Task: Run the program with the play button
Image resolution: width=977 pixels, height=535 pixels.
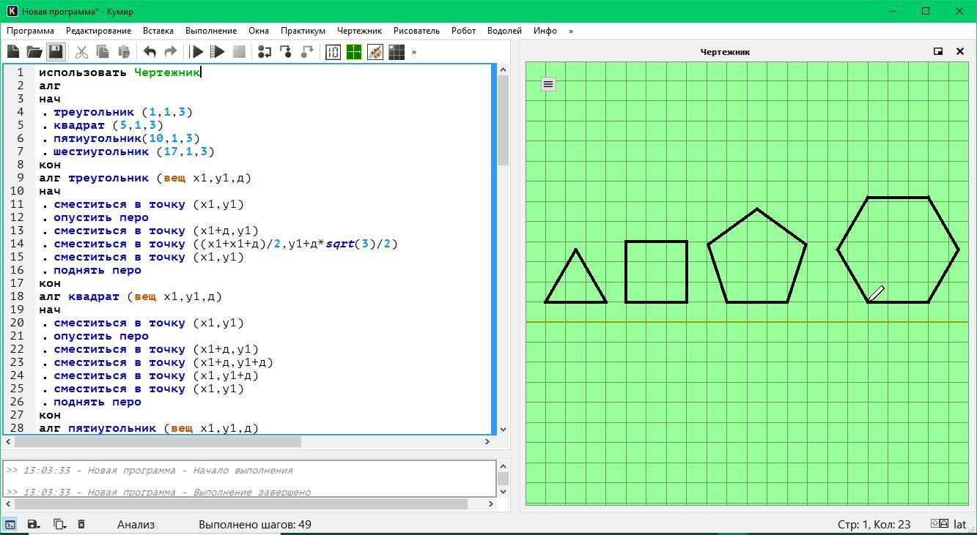Action: 196,52
